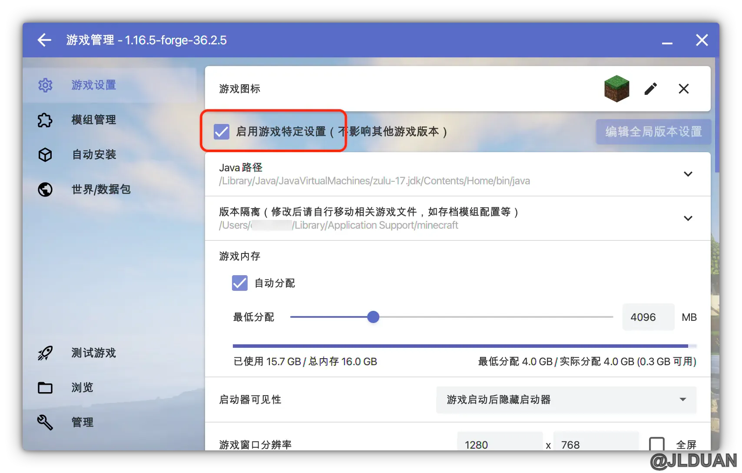Screen dimensions: 742x473
Task: Go back using the arrow icon
Action: pyautogui.click(x=44, y=40)
